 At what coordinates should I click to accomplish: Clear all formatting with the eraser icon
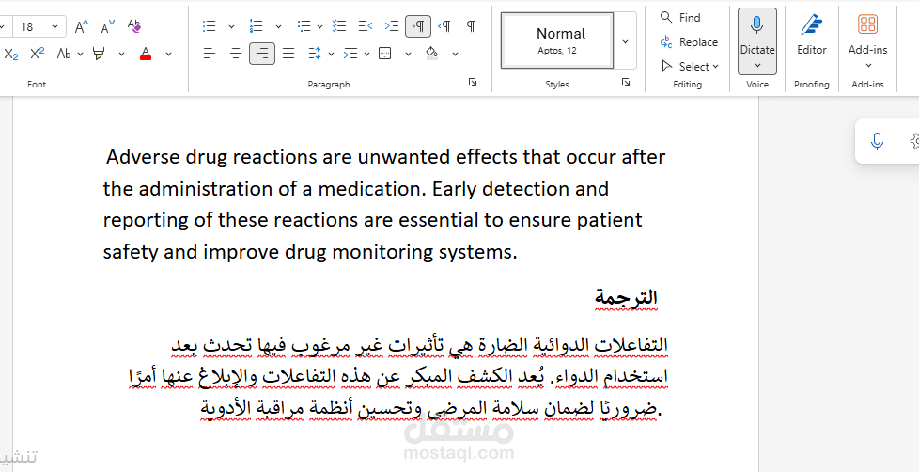(134, 26)
